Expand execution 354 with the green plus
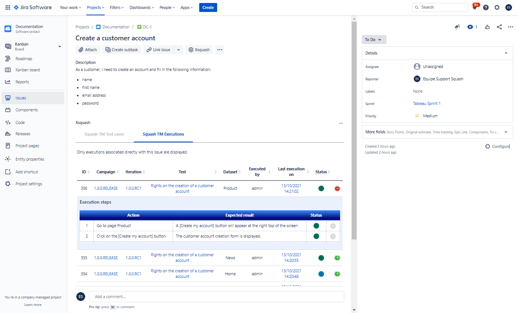This screenshot has height=313, width=518. coord(337,274)
